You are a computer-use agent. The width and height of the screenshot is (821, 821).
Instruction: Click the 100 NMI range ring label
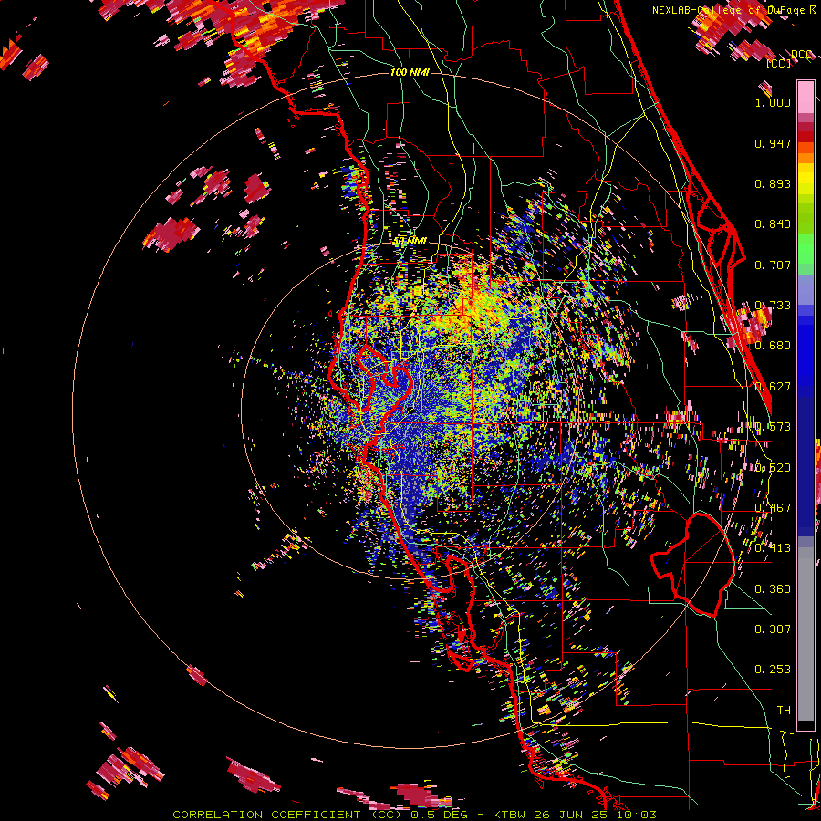[410, 72]
